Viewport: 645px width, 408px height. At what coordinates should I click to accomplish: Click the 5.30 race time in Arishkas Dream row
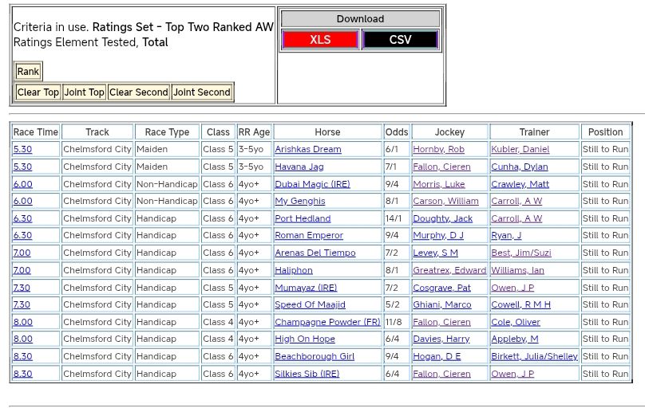click(x=22, y=150)
